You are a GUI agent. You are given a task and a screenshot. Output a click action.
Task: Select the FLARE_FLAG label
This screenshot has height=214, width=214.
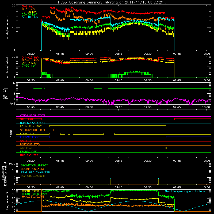click(28, 133)
